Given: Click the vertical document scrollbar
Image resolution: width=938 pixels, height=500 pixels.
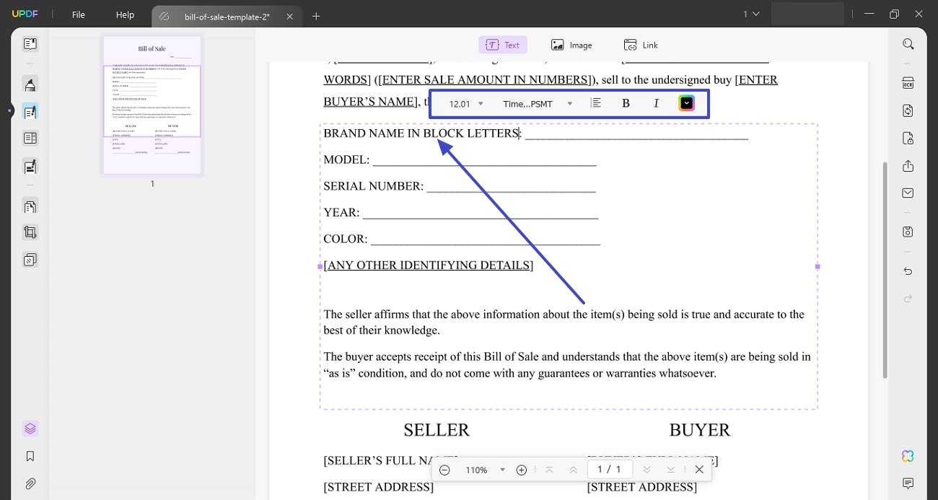Looking at the screenshot, I should tap(885, 271).
